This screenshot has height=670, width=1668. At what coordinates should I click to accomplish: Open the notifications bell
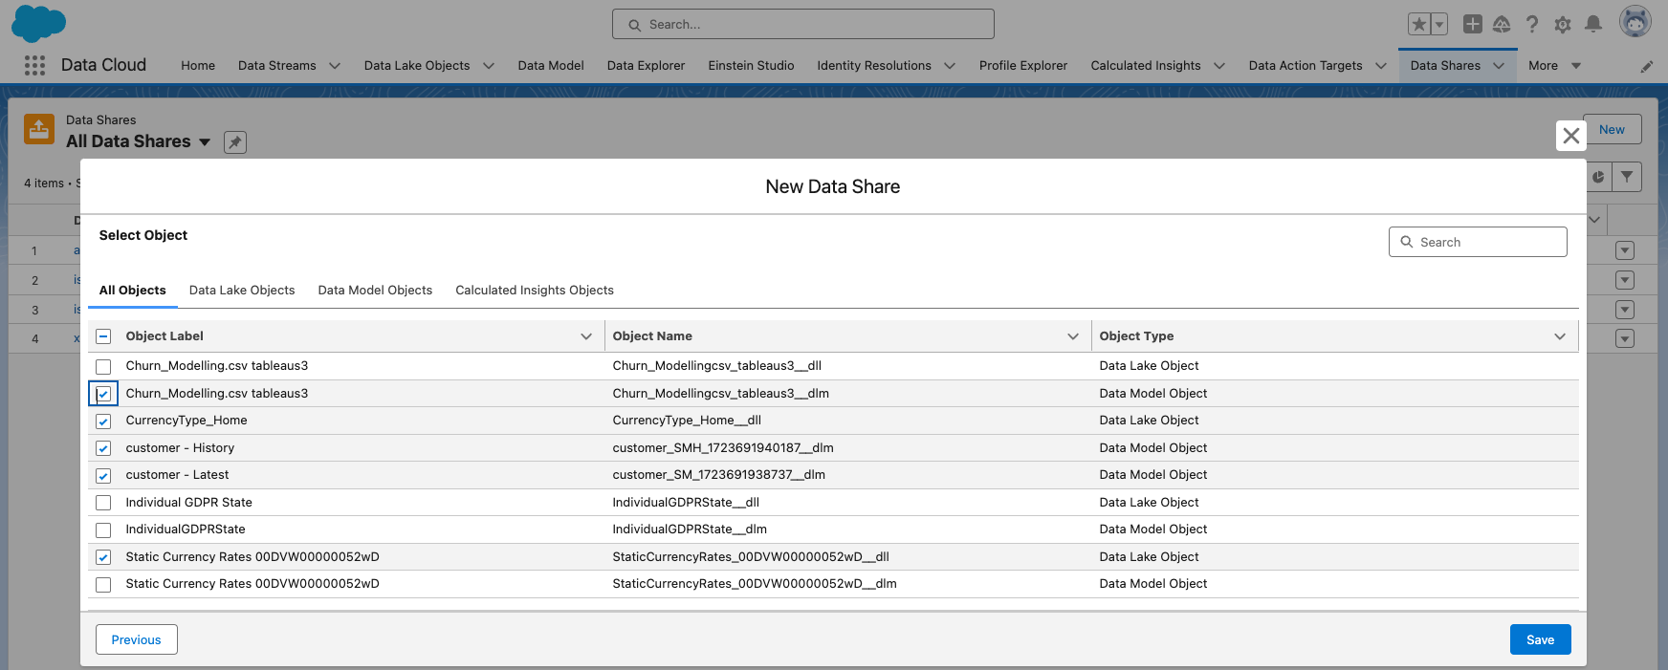[x=1593, y=25]
